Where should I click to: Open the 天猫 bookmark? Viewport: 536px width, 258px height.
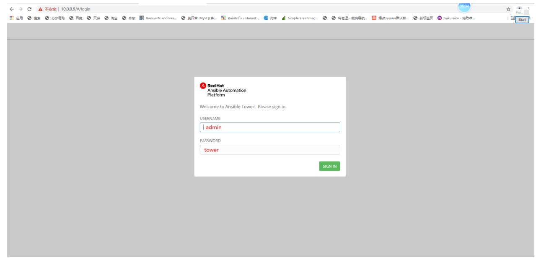coord(93,18)
